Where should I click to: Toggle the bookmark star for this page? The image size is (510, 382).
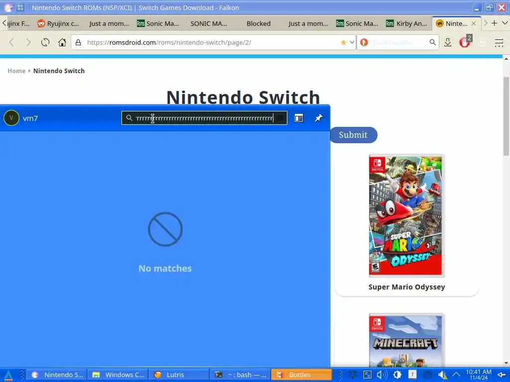343,42
